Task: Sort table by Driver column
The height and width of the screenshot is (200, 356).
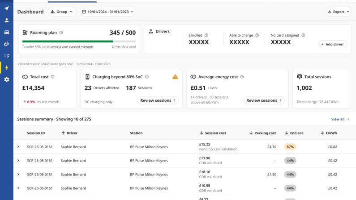Action: (69, 133)
